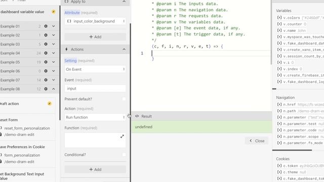The height and width of the screenshot is (182, 324).
Task: Click the Function text area
Action: coord(95,141)
